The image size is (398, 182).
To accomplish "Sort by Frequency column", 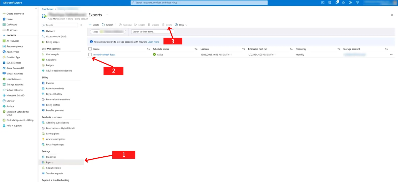I will tap(339, 49).
